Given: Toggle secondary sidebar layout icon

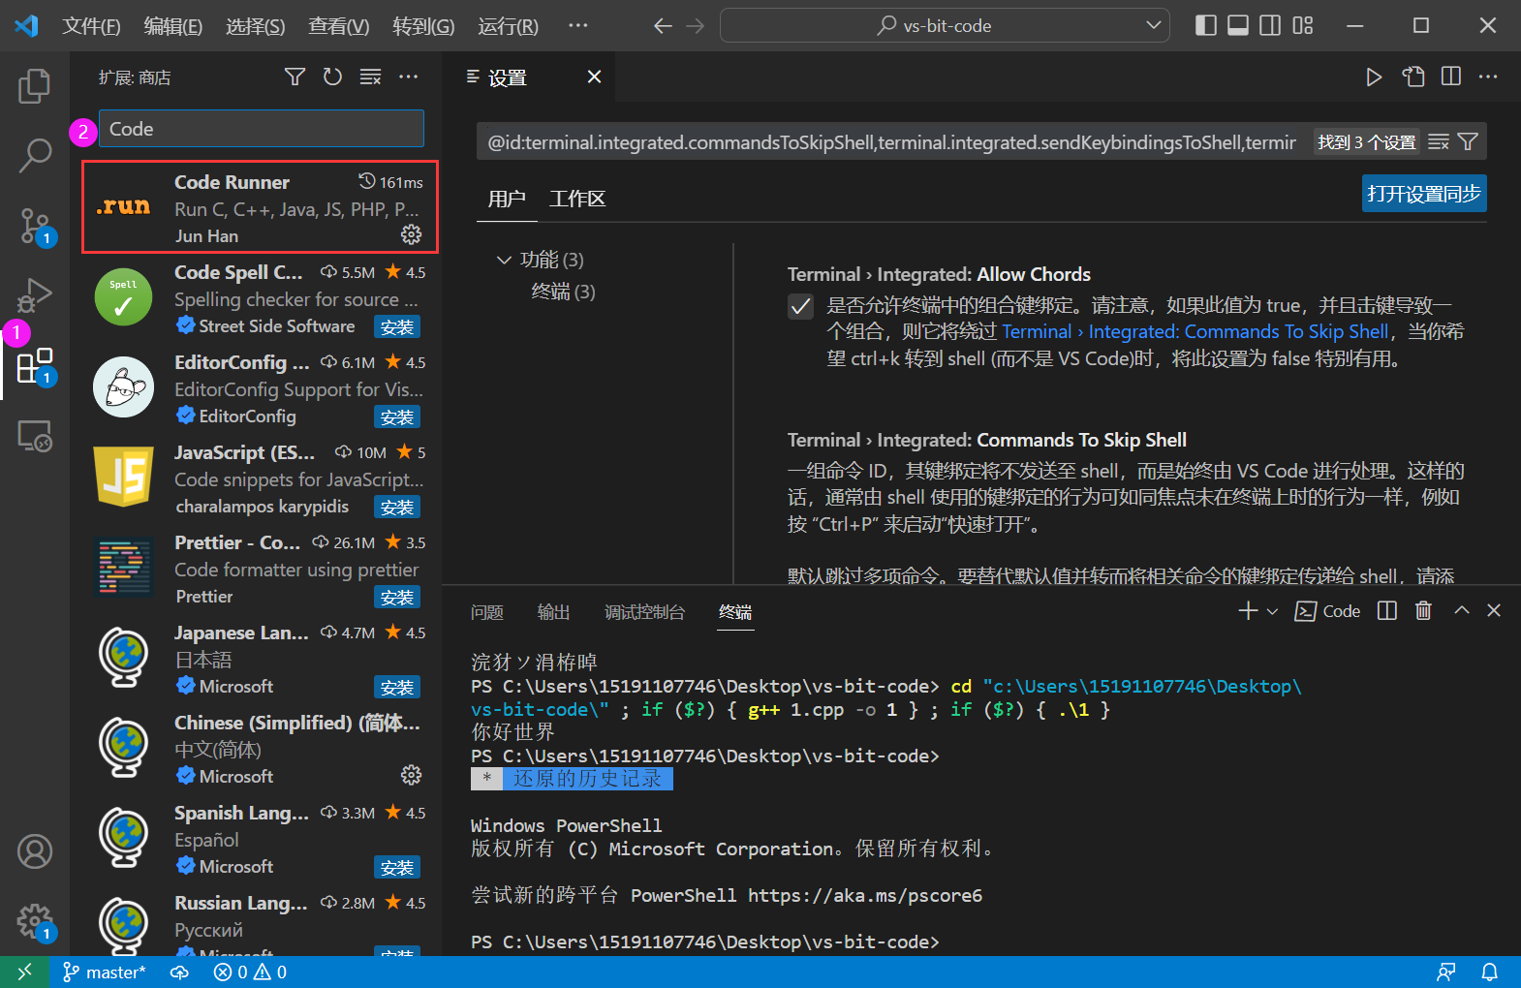Looking at the screenshot, I should (1270, 25).
